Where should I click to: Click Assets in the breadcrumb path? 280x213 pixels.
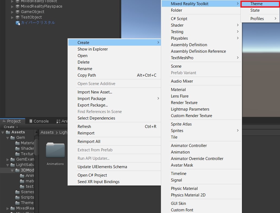pyautogui.click(x=47, y=132)
